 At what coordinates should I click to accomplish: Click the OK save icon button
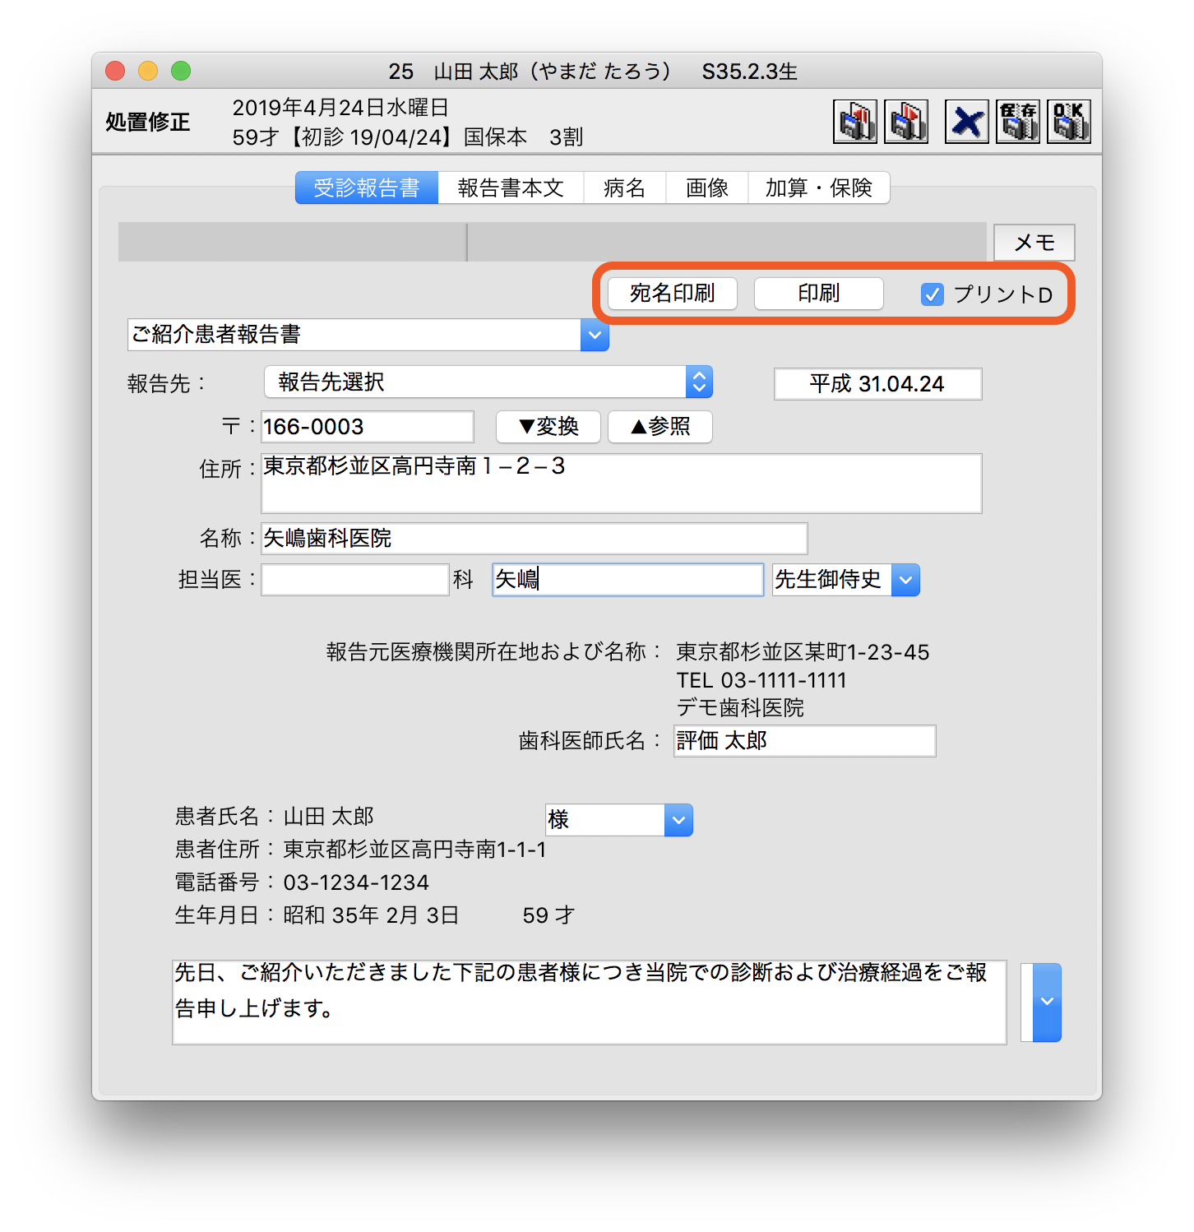tap(1068, 122)
